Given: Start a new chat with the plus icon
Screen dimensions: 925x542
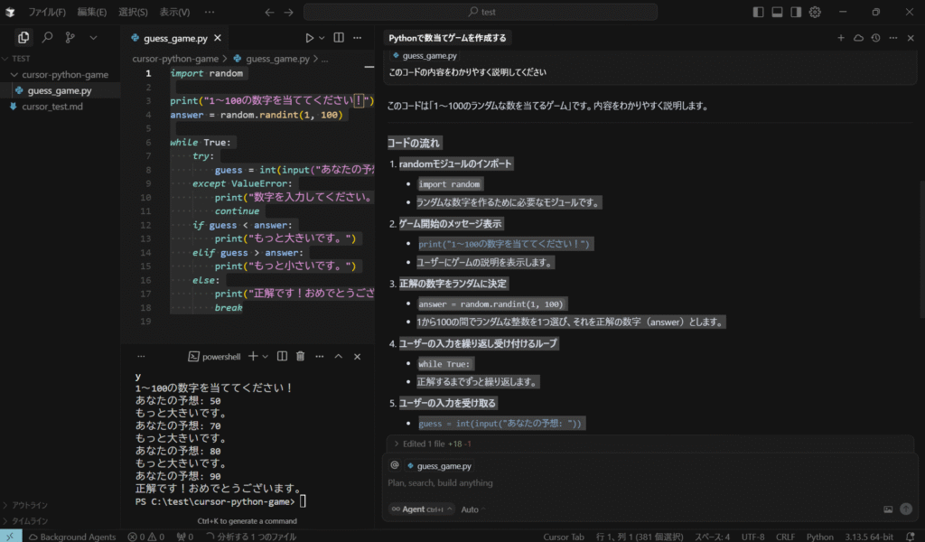Looking at the screenshot, I should 841,38.
